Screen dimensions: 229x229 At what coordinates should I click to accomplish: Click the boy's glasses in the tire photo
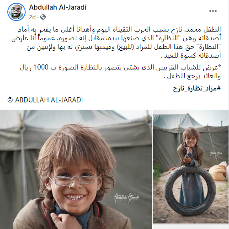tap(191, 139)
